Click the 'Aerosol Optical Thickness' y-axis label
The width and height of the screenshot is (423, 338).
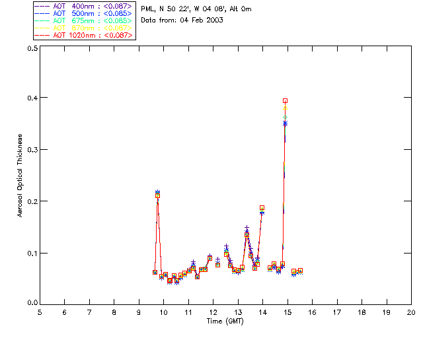pos(20,176)
